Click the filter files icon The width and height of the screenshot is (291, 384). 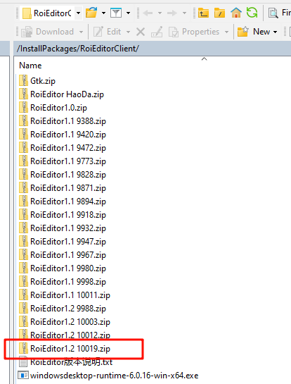pyautogui.click(x=116, y=13)
